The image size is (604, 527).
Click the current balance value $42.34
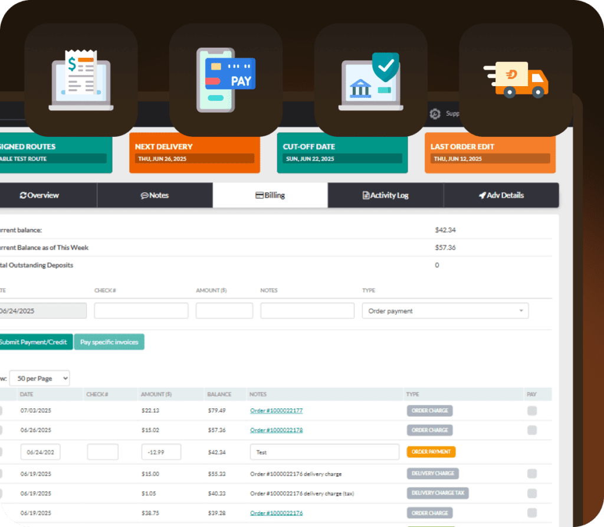pos(445,230)
